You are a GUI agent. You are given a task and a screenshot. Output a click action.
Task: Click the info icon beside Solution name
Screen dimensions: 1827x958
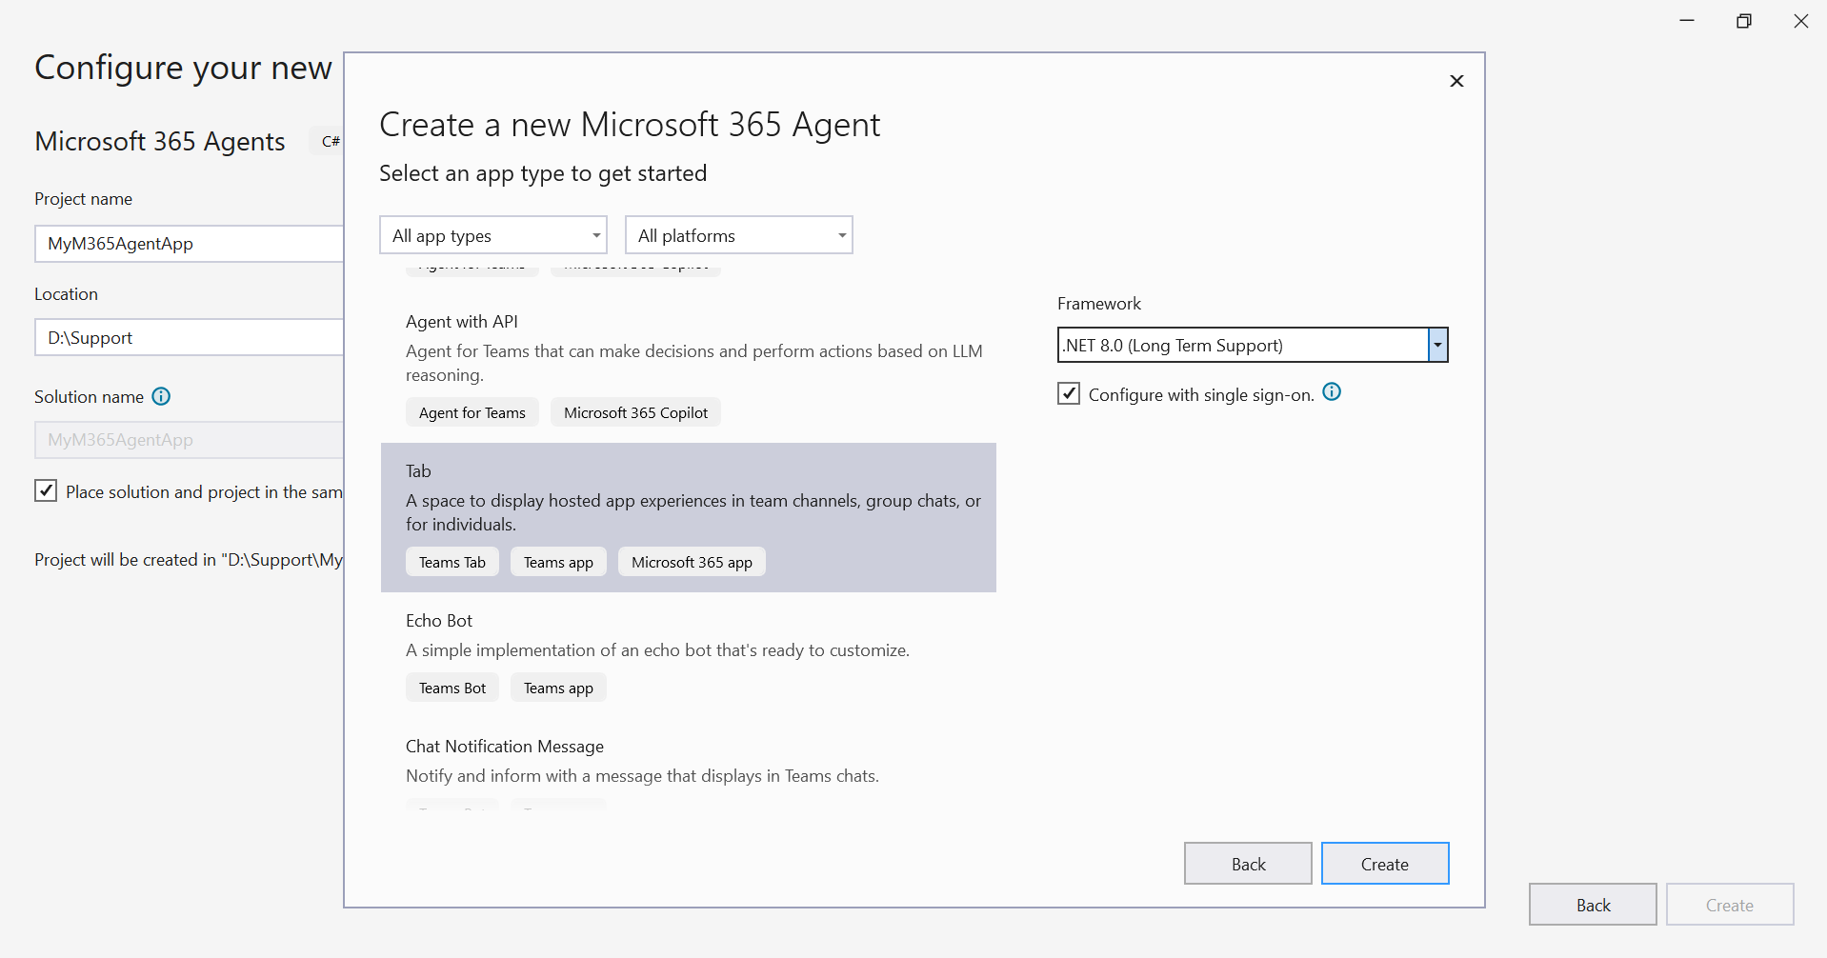pyautogui.click(x=161, y=397)
